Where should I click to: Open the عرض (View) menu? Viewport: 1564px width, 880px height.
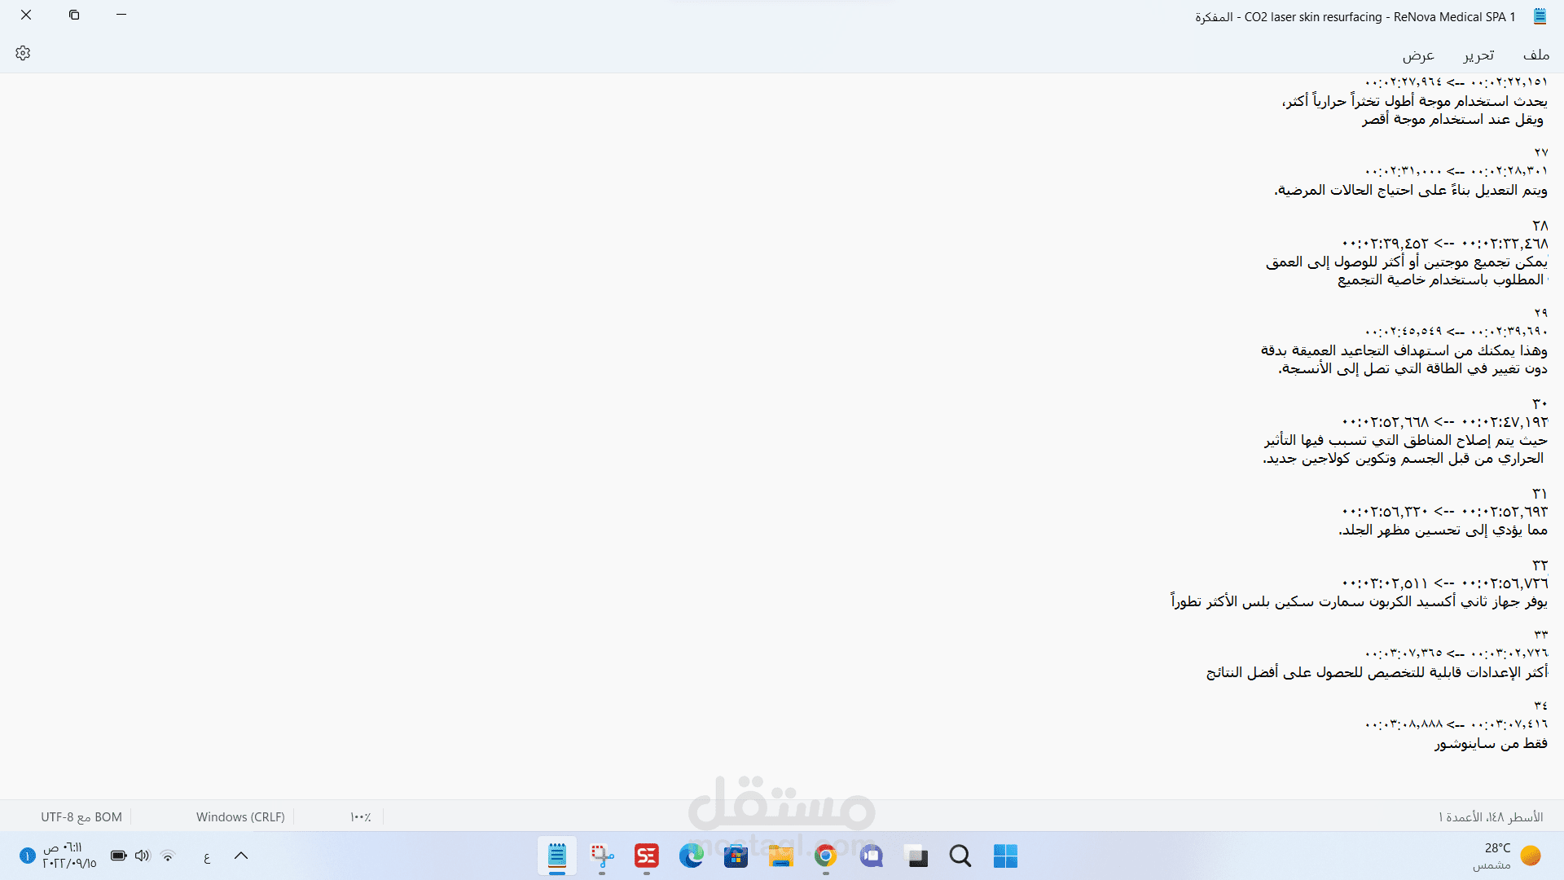(x=1418, y=55)
